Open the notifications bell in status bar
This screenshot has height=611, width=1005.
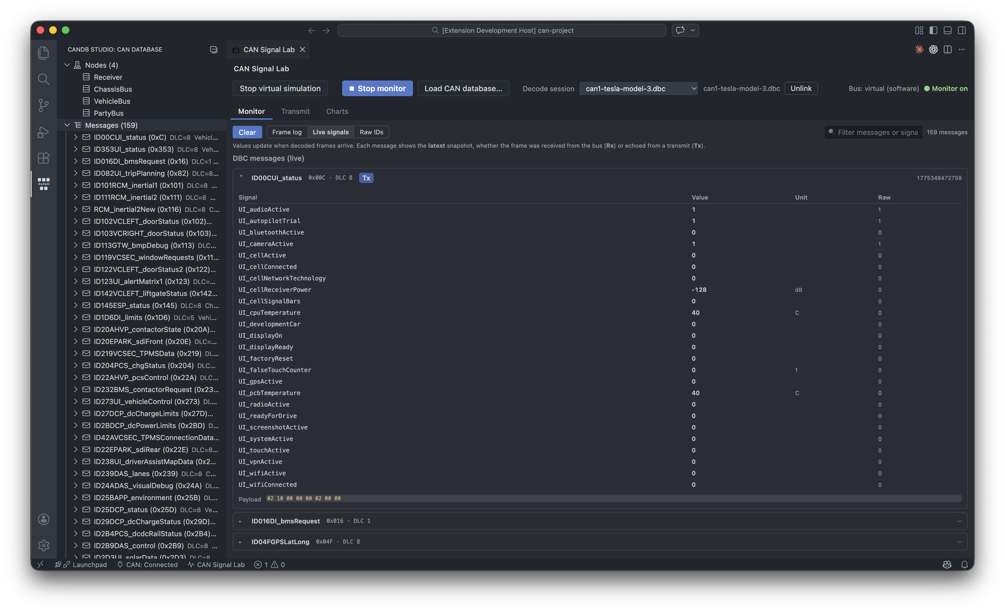click(964, 565)
